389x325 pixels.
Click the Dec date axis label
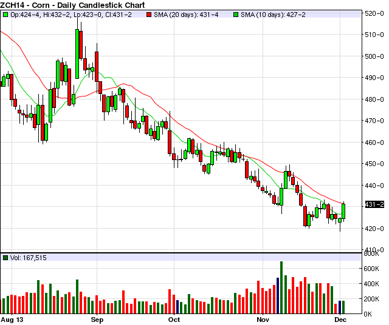click(340, 320)
